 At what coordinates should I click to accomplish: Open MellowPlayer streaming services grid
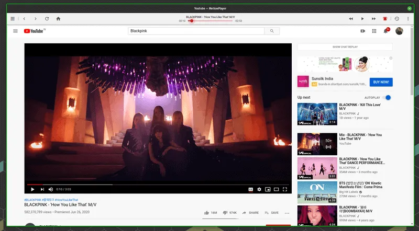pyautogui.click(x=13, y=19)
